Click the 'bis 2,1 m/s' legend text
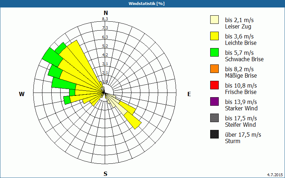Image resolution: width=285 pixels, height=178 pixels. [239, 20]
